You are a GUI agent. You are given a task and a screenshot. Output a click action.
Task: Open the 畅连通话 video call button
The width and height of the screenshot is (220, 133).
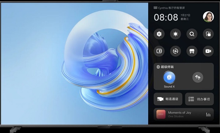point(168,99)
